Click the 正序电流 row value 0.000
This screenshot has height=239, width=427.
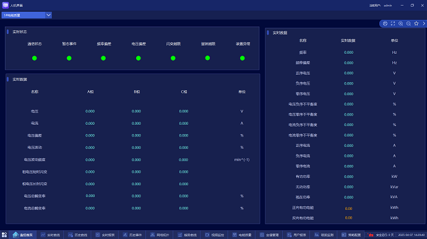(x=348, y=146)
